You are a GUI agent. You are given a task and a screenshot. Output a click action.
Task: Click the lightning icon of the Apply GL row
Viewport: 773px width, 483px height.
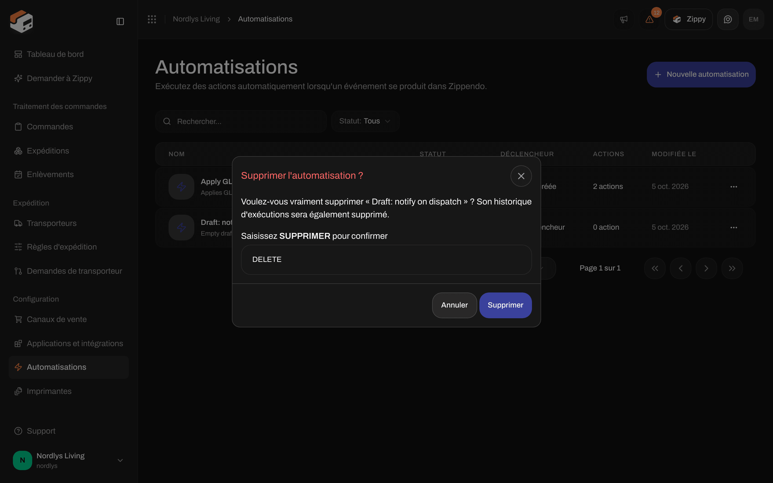click(x=181, y=186)
